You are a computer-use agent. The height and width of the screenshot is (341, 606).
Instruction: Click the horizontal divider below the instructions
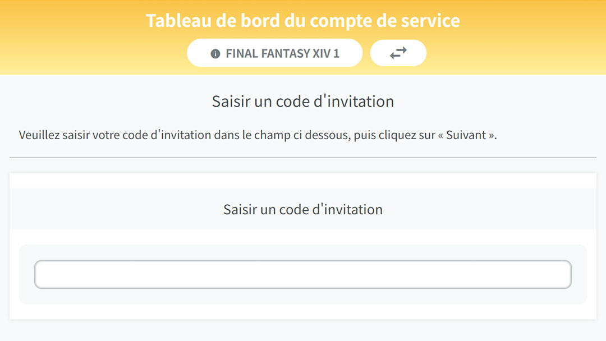click(303, 157)
